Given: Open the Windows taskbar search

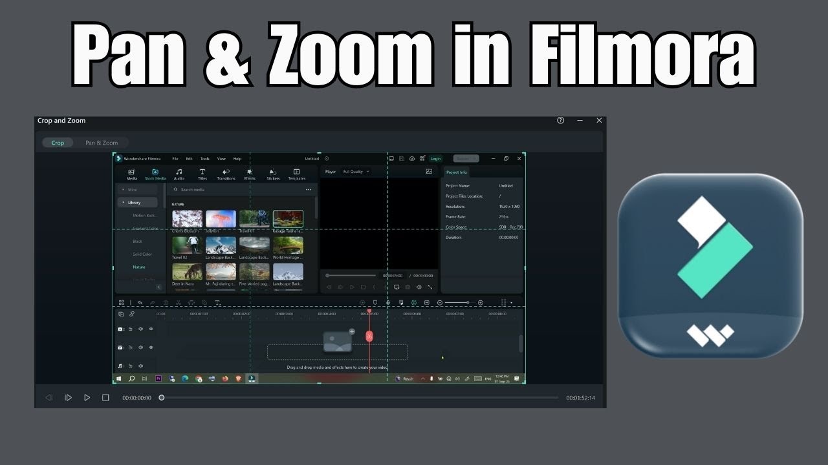Looking at the screenshot, I should (x=132, y=379).
